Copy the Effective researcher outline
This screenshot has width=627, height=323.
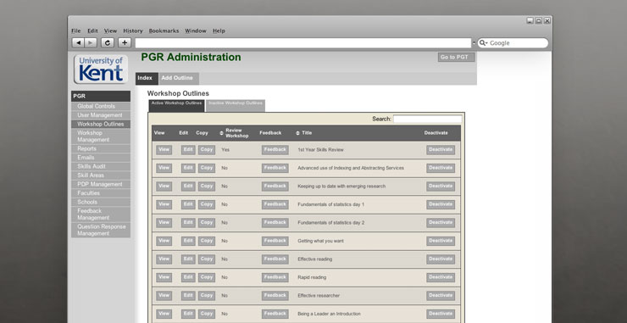point(207,295)
